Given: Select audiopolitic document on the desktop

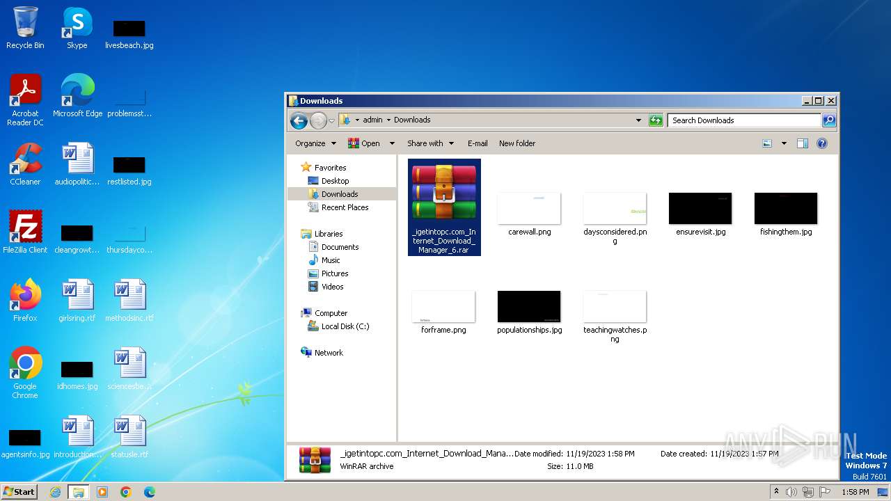Looking at the screenshot, I should pyautogui.click(x=77, y=164).
